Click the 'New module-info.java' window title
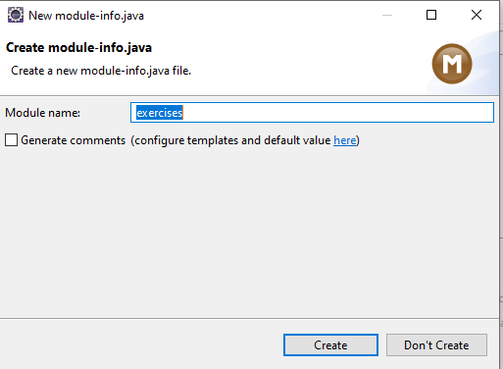Screen dimensions: 503x369 86,16
